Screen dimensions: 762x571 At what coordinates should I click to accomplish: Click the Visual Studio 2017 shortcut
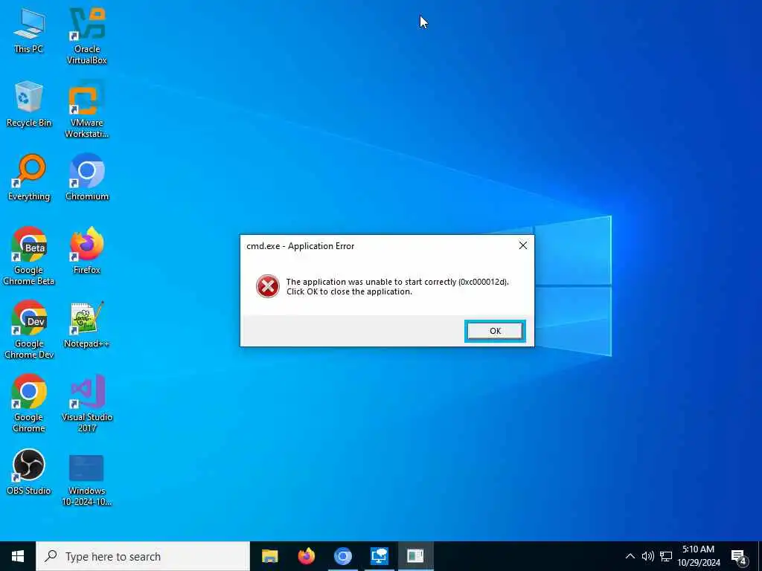coord(87,403)
